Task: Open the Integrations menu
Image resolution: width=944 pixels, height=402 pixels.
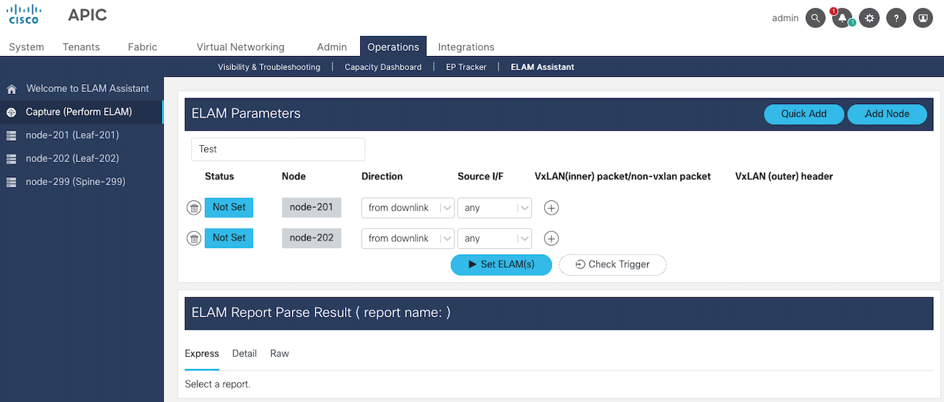Action: point(467,47)
